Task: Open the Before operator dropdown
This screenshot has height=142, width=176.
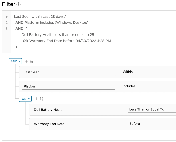Action: pos(152,124)
